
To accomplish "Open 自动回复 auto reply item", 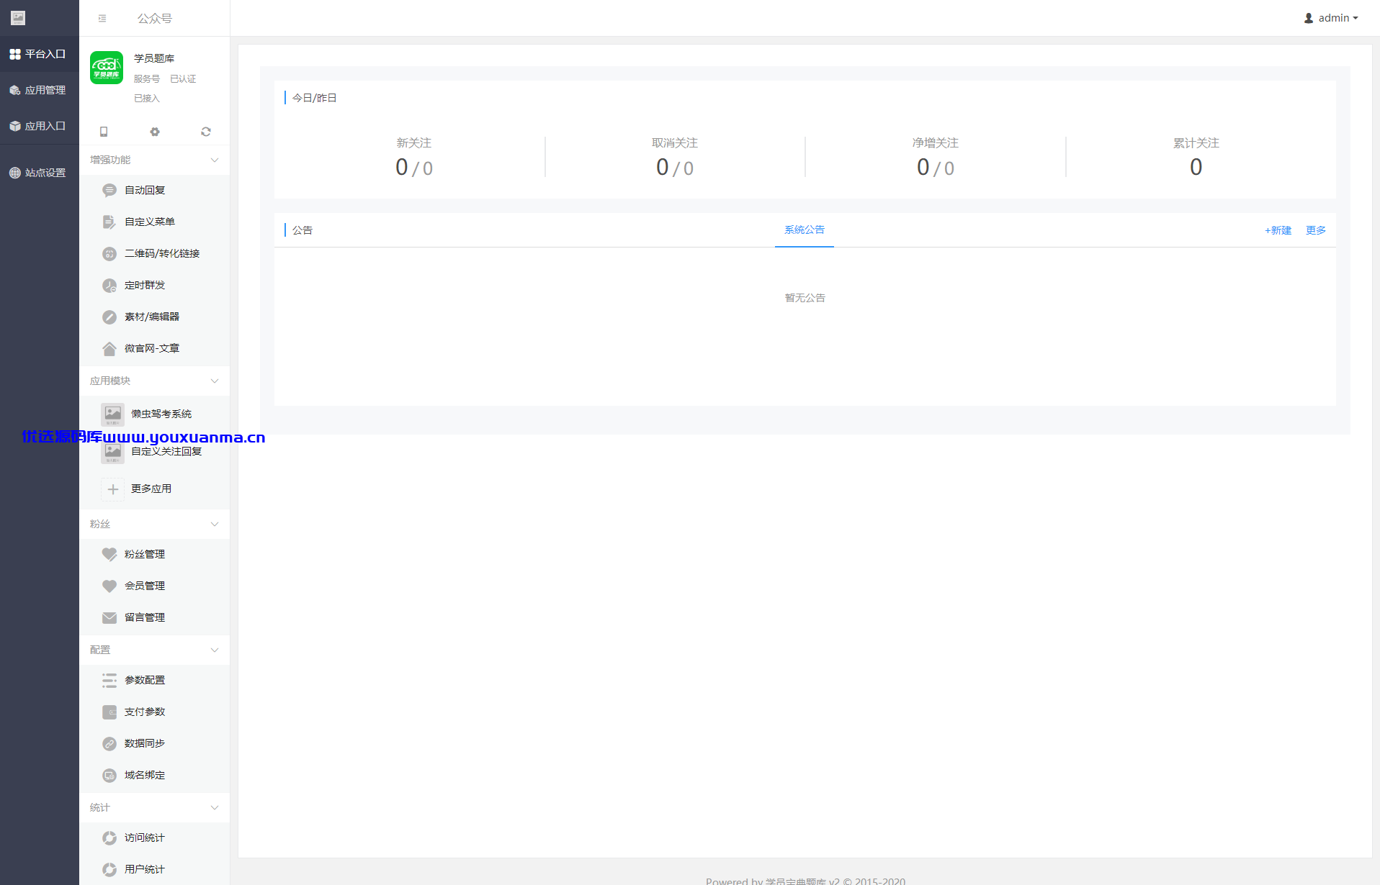I will (x=154, y=190).
